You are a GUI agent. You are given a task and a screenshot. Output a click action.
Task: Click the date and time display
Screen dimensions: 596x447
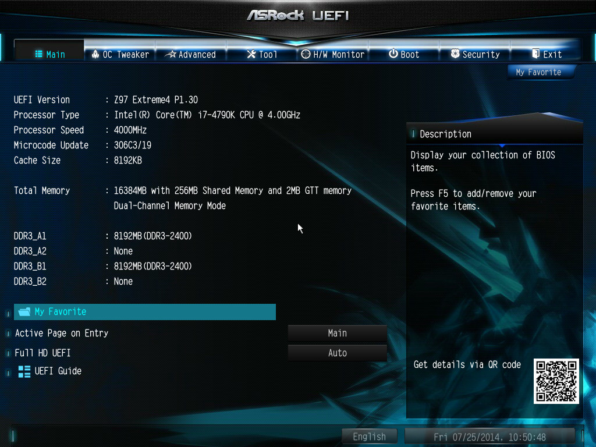[489, 437]
